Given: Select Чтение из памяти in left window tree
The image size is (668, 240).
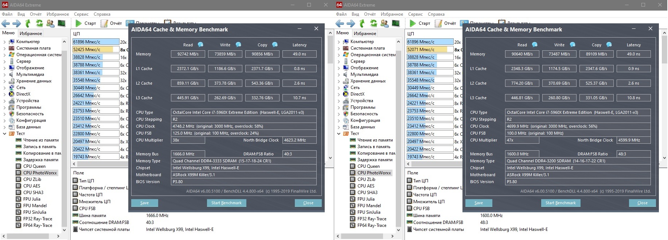Looking at the screenshot, I should pos(41,140).
